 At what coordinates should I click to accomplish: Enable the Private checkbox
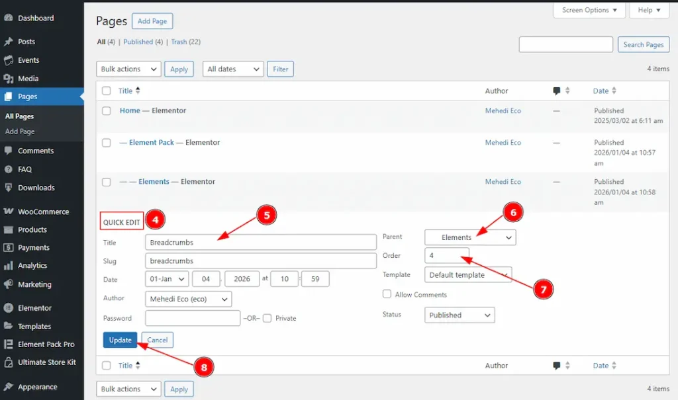[x=267, y=319]
